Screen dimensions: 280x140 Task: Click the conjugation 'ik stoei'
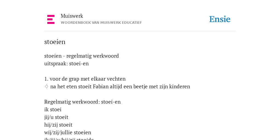coord(53,109)
